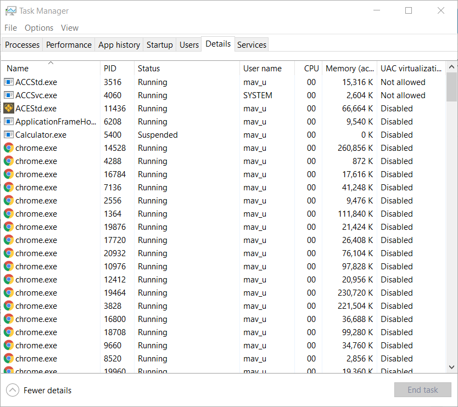Viewport: 458px width, 407px height.
Task: Click PID 6208 cell
Action: (x=113, y=122)
